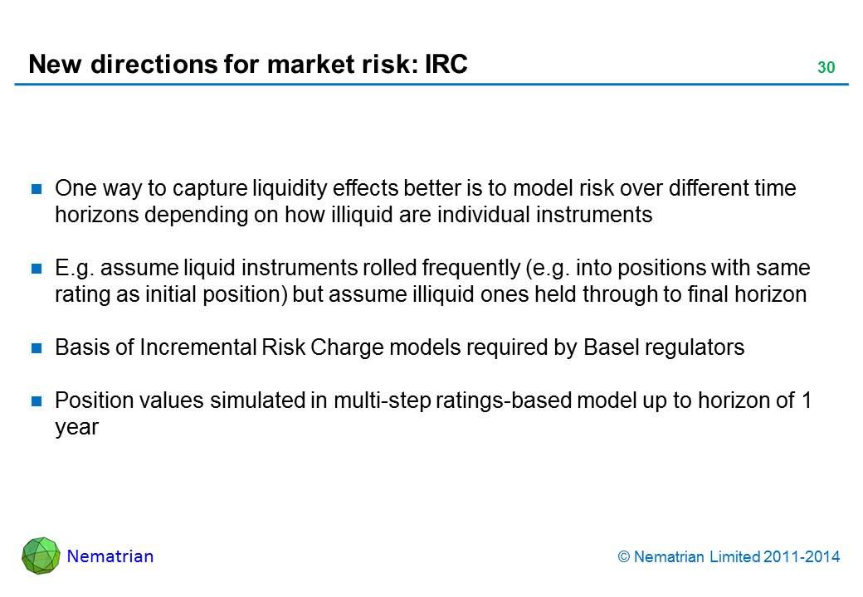The image size is (863, 597).
Task: Click the 'E.g. assume liquid instruments rolled frequently' line
Action: tap(431, 269)
